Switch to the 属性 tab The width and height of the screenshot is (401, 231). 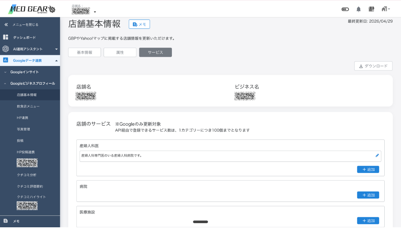120,52
